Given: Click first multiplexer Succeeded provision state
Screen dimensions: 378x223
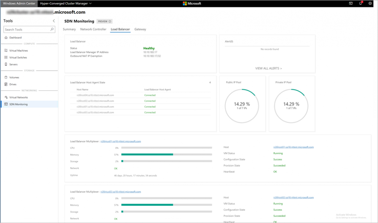Looking at the screenshot, I should coord(279,166).
